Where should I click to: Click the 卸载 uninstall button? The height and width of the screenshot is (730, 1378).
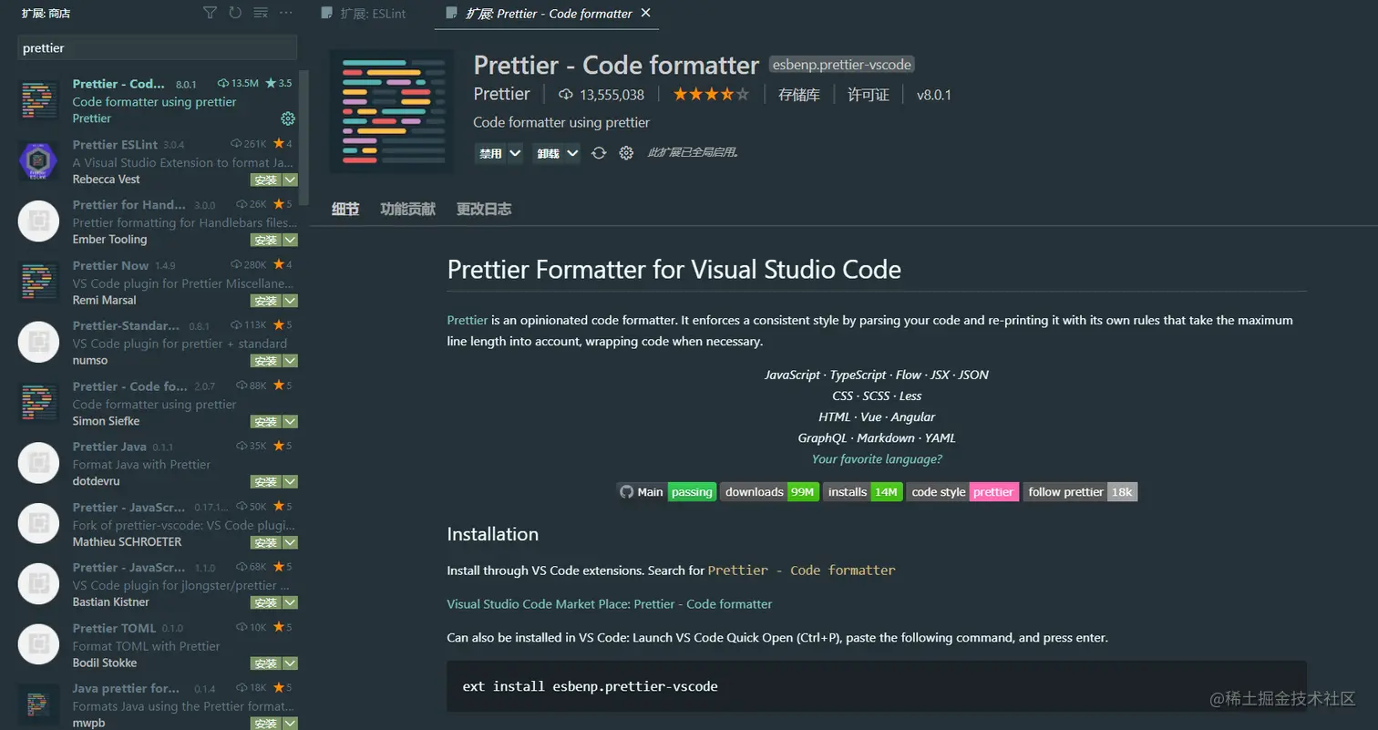[x=549, y=153]
